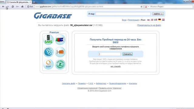
Task: Open 'Контакты' footer link
Action: (133, 84)
